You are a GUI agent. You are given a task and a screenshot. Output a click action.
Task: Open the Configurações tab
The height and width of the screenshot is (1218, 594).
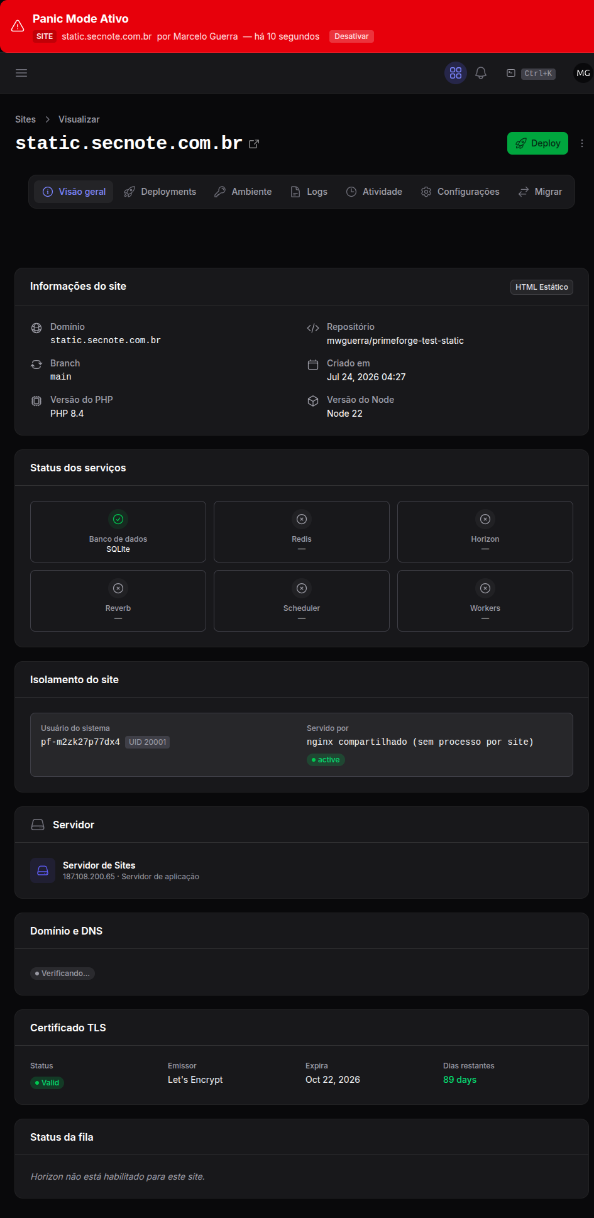pos(461,192)
